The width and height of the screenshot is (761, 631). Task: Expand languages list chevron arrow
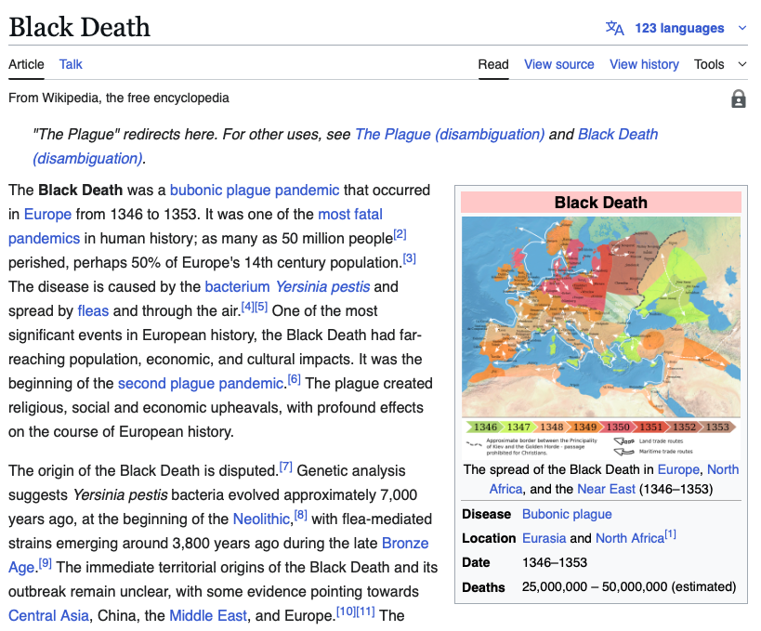click(x=742, y=28)
